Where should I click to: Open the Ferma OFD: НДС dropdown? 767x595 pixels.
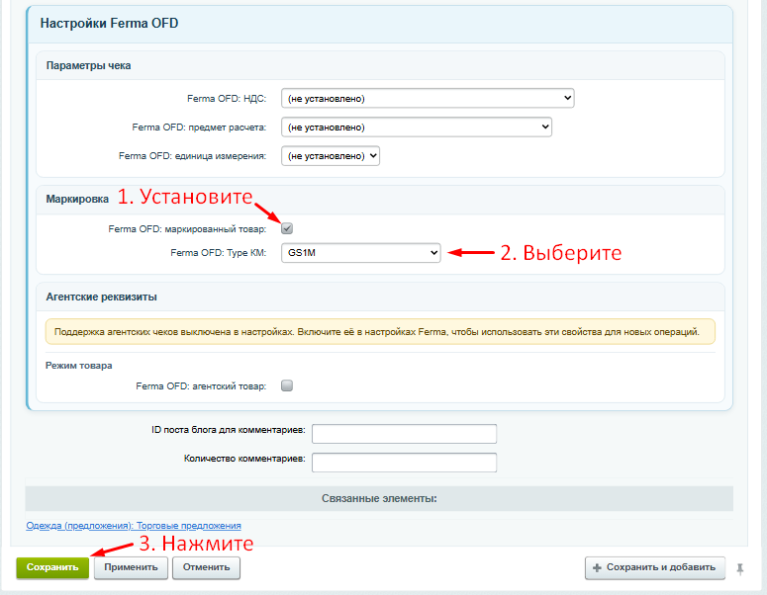tap(428, 98)
